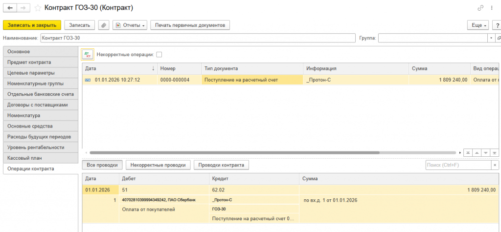Click the sort arrow in the Дата column header
This screenshot has width=501, height=232.
(x=153, y=68)
